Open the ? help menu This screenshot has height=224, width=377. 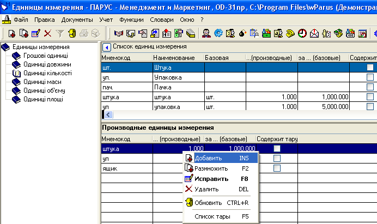click(202, 20)
